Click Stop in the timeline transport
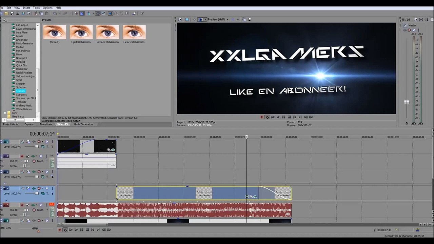Viewport: 434px width, 244px height. 87,230
